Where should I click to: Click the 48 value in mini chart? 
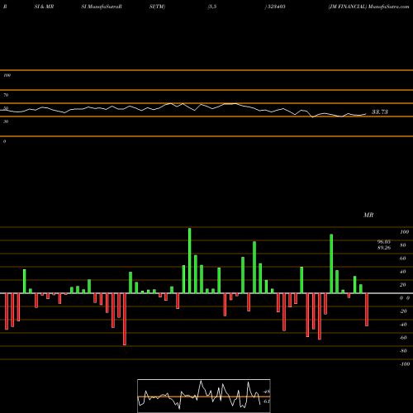(x=267, y=392)
